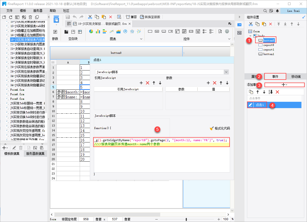Screen dimensions: 307x222
Task: Click the 格式化代码 broom button
Action: [x=220, y=128]
